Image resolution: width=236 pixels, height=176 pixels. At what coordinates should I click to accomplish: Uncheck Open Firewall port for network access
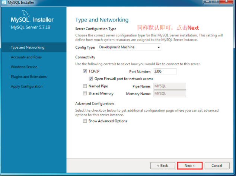pos(91,79)
